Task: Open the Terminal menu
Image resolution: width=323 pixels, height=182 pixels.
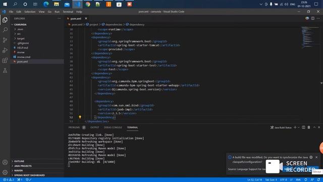Action: pyautogui.click(x=68, y=12)
